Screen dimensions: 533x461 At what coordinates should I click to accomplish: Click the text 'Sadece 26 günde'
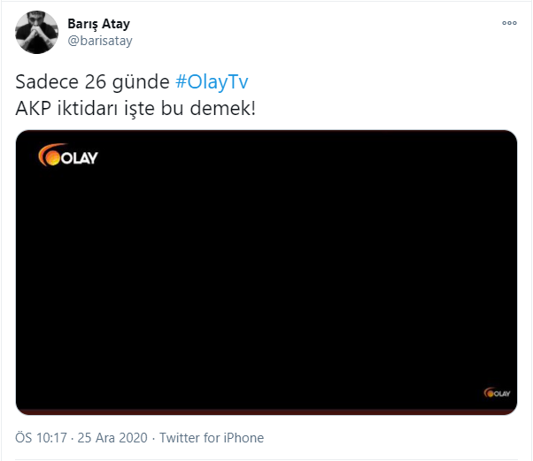(92, 82)
